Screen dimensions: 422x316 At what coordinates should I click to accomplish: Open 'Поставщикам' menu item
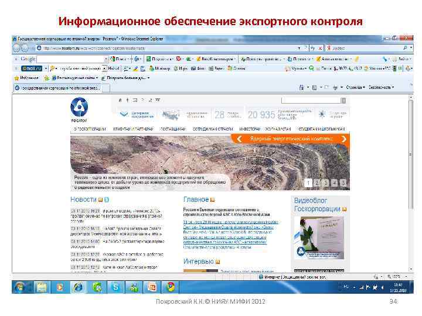[x=173, y=129]
